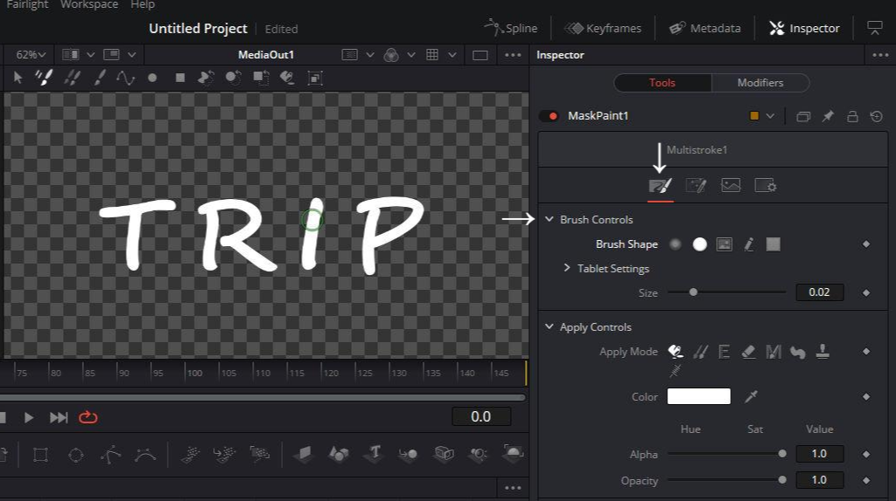Select the Circle paint tool

coord(152,78)
